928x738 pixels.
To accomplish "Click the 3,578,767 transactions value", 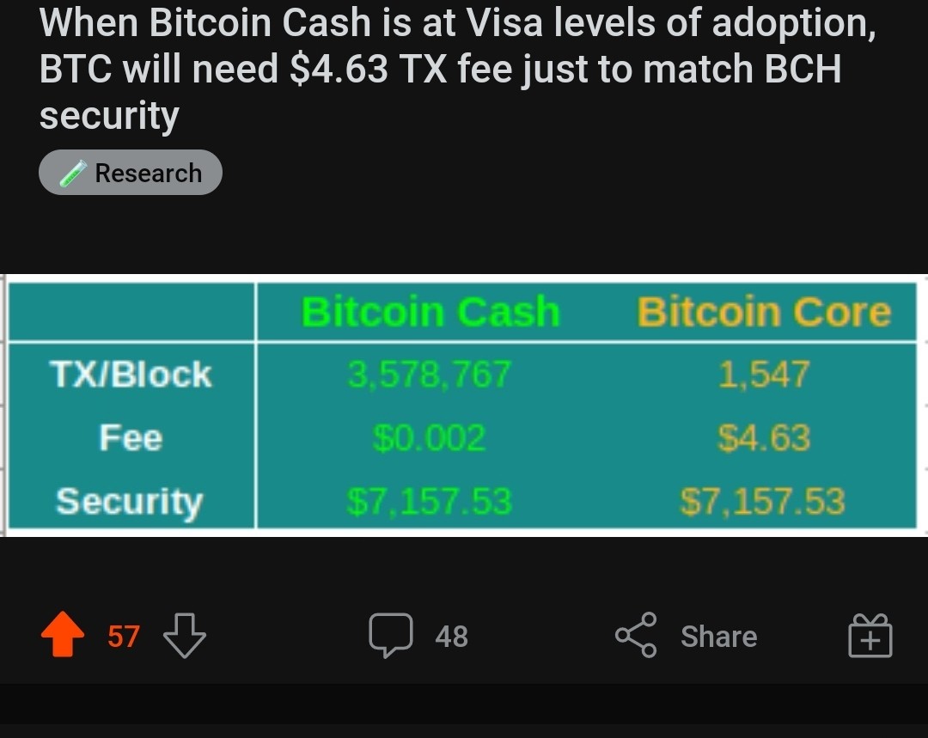I will coord(429,374).
